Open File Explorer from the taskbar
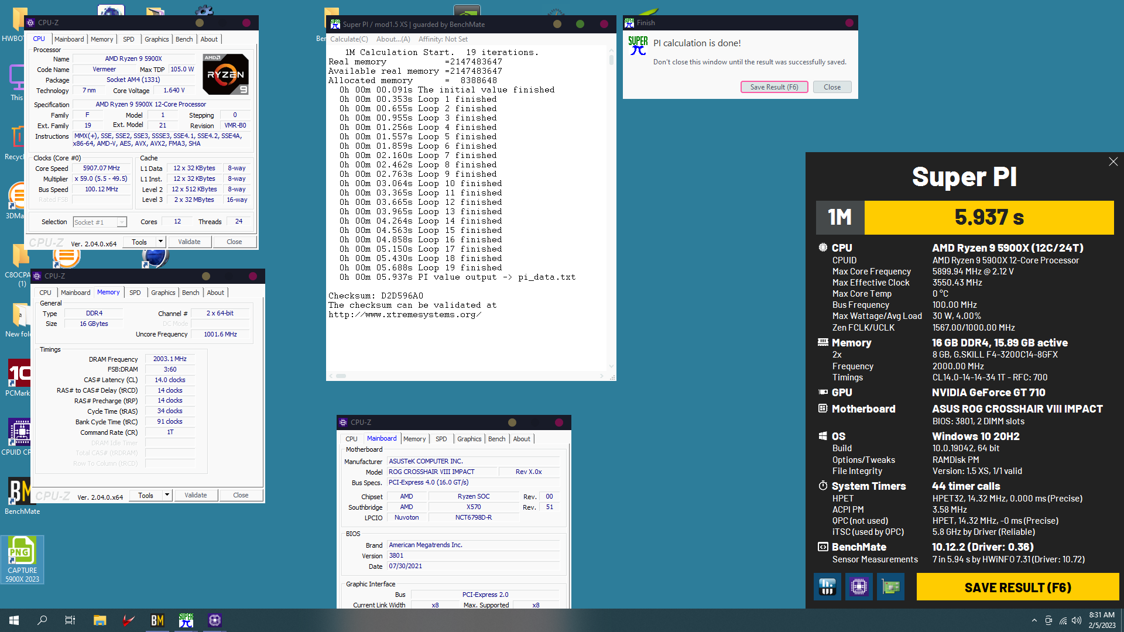Viewport: 1124px width, 632px height. point(100,620)
